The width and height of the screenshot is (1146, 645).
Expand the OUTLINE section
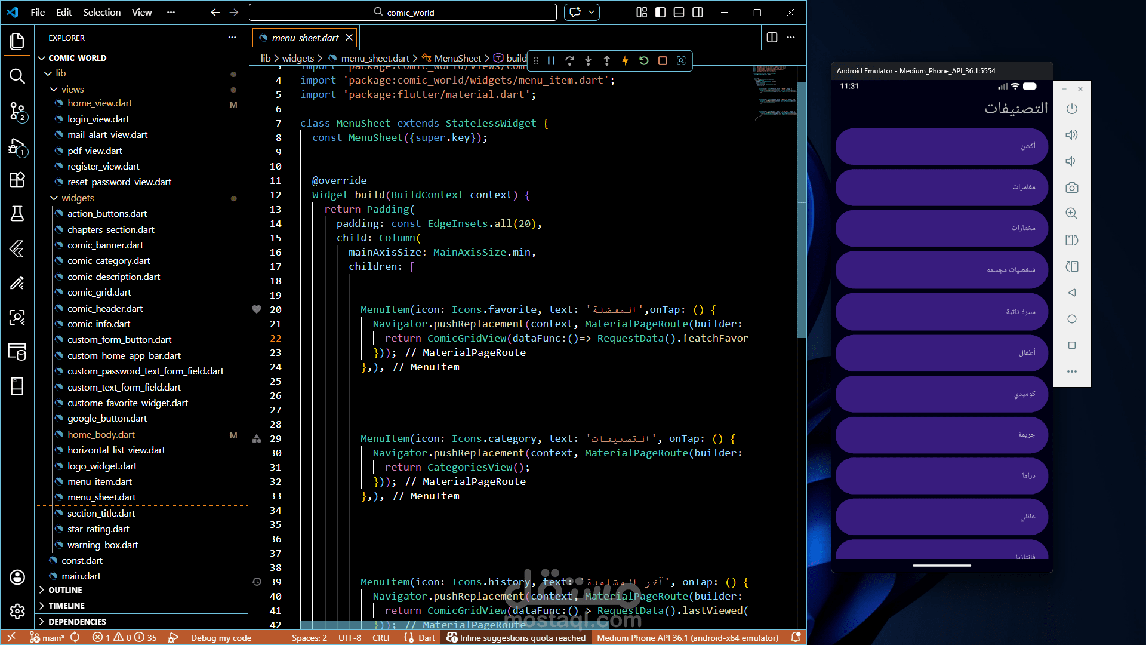pos(65,590)
